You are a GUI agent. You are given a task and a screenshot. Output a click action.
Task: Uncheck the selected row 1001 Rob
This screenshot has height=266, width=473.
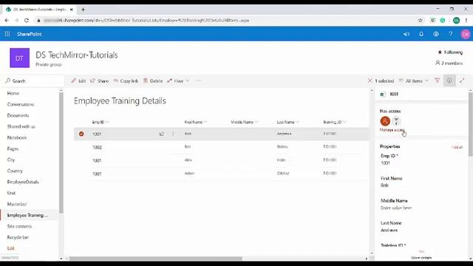(x=81, y=134)
